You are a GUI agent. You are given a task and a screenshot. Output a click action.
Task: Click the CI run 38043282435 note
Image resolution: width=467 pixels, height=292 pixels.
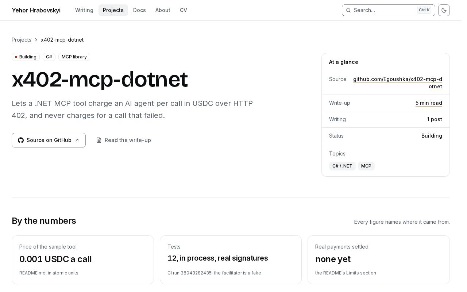coord(214,273)
